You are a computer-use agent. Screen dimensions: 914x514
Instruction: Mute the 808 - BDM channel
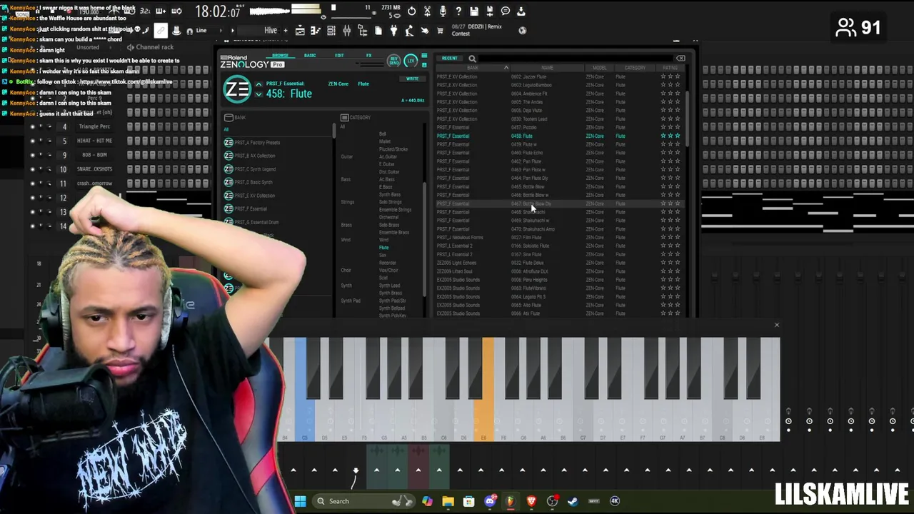[x=32, y=155]
